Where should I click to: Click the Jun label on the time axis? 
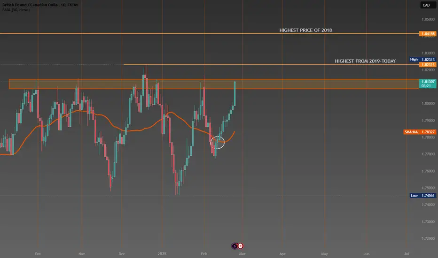(367, 254)
